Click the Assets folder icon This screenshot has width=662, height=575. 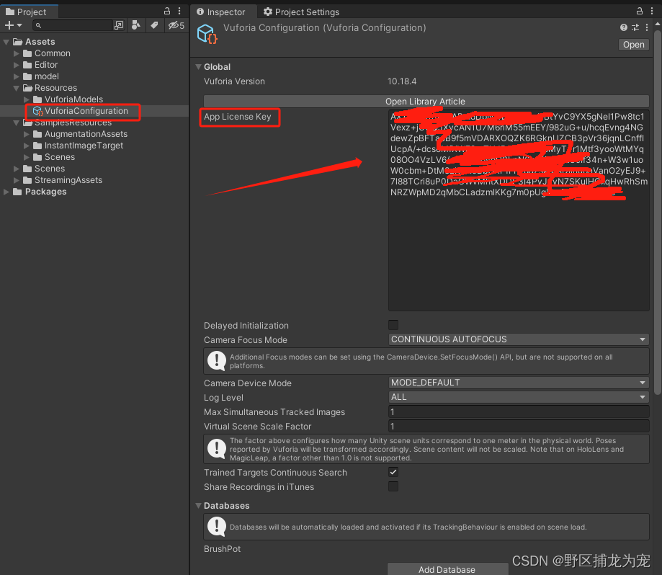pos(18,41)
